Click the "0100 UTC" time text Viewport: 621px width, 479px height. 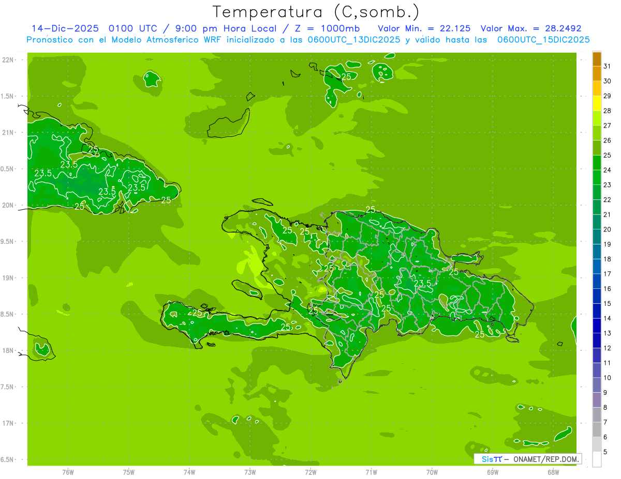(x=132, y=28)
